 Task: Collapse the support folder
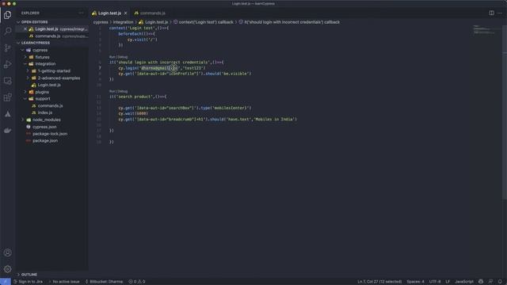tap(43, 99)
